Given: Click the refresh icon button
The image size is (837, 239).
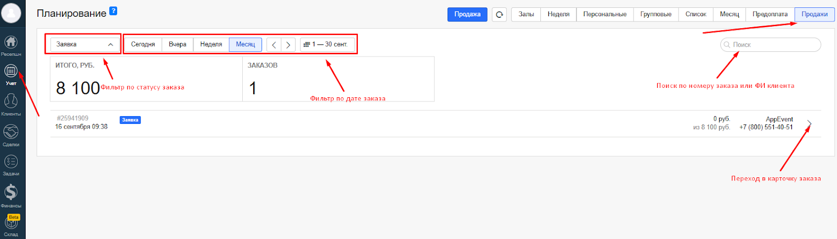Looking at the screenshot, I should tap(499, 15).
